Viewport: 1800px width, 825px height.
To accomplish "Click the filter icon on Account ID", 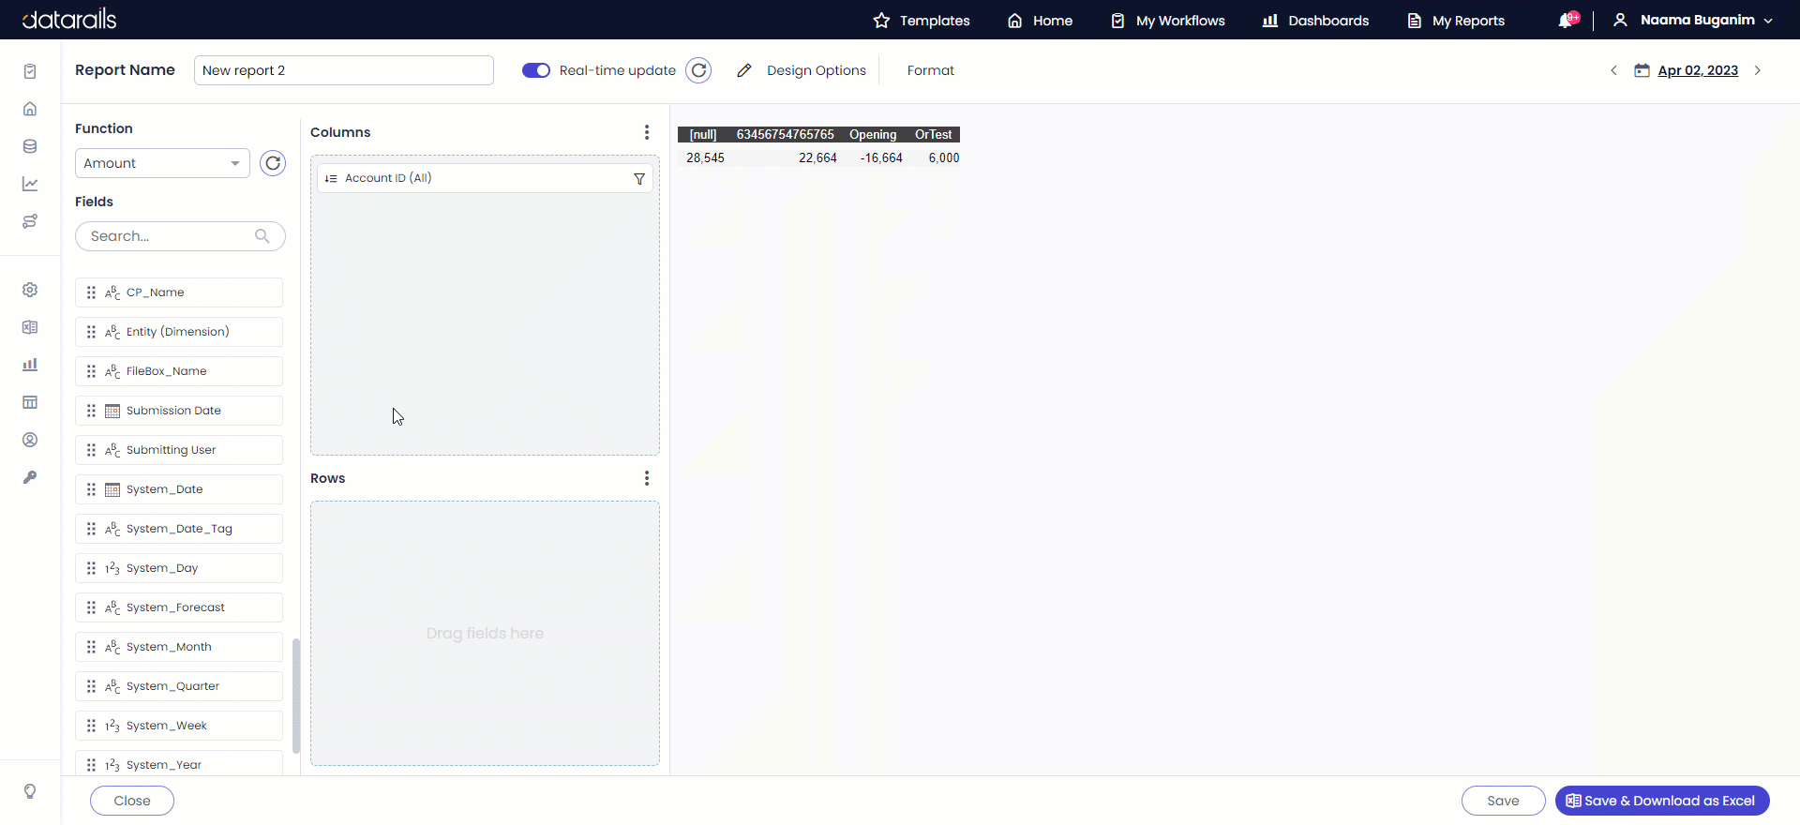I will tap(639, 179).
